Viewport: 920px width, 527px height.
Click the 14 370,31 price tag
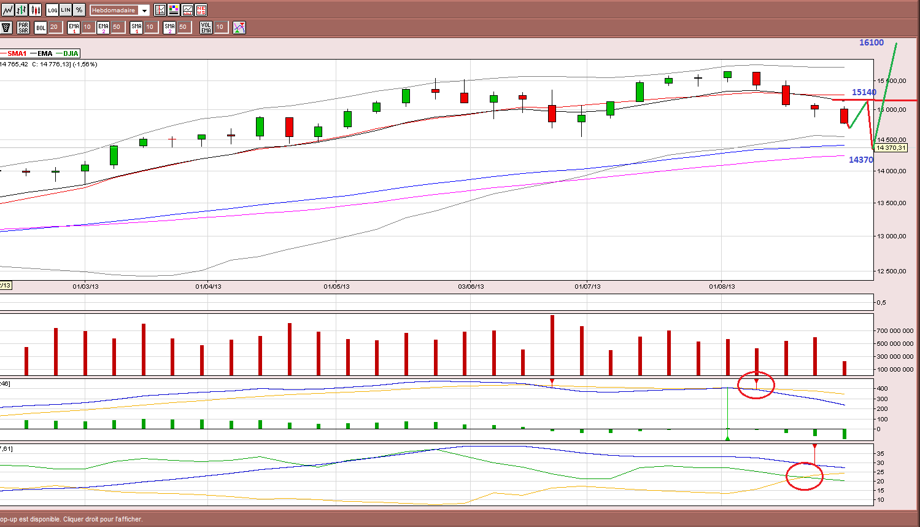pyautogui.click(x=891, y=147)
